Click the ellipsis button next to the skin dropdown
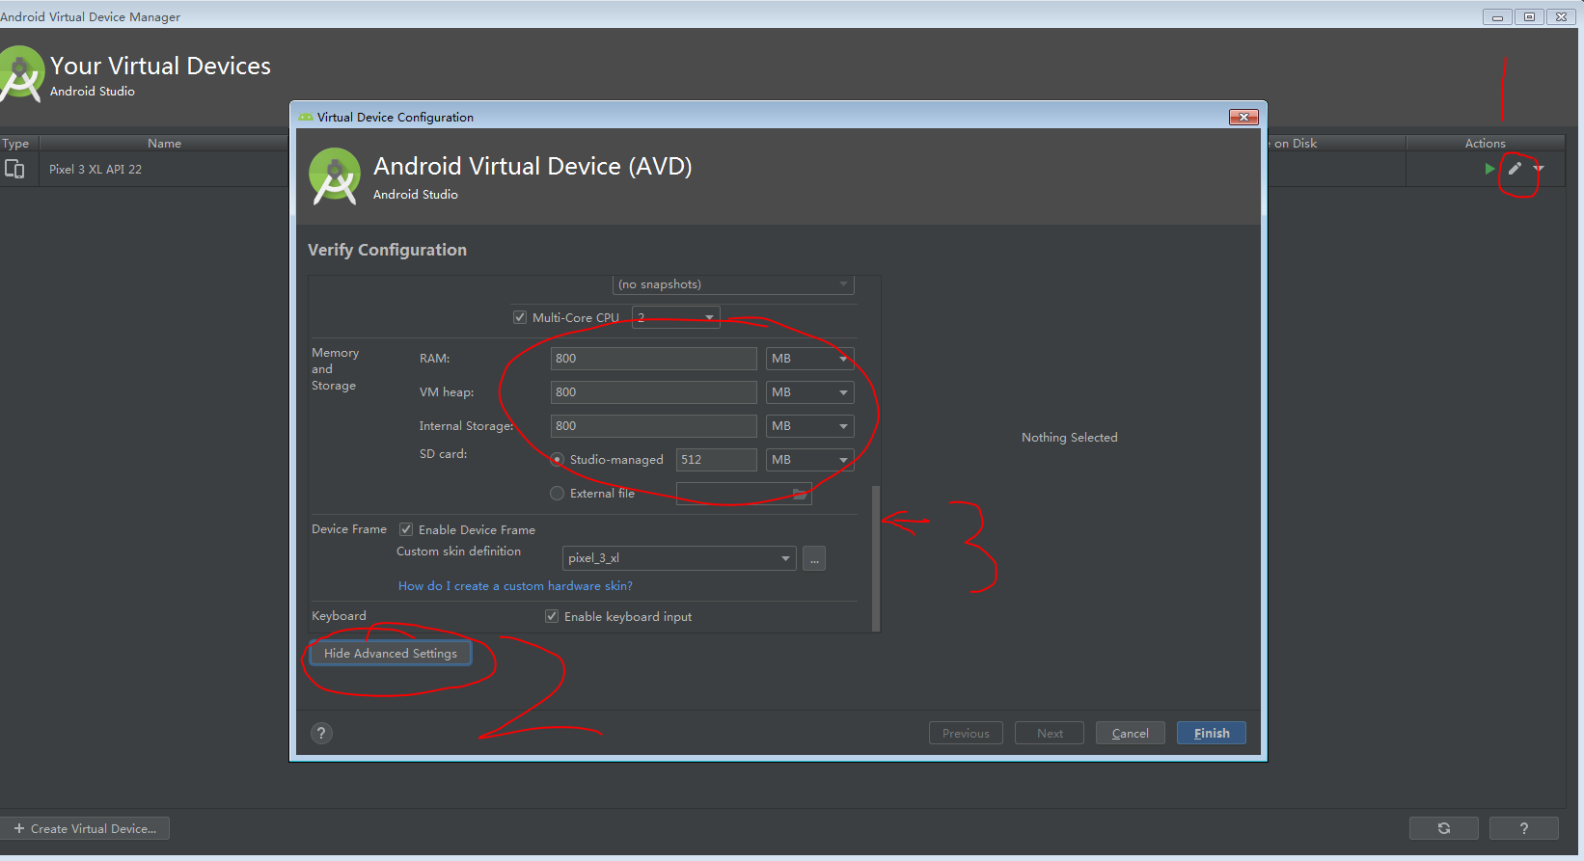This screenshot has height=861, width=1584. (814, 558)
